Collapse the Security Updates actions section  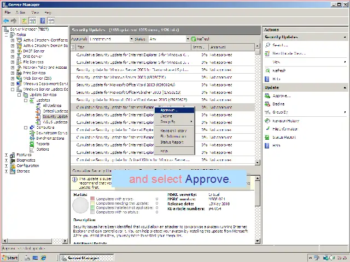click(x=345, y=37)
